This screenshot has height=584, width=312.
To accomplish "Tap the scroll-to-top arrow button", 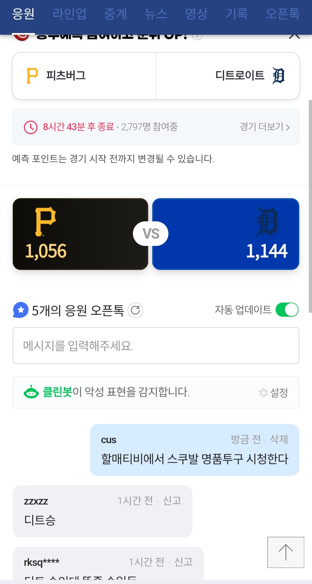I will pyautogui.click(x=286, y=552).
